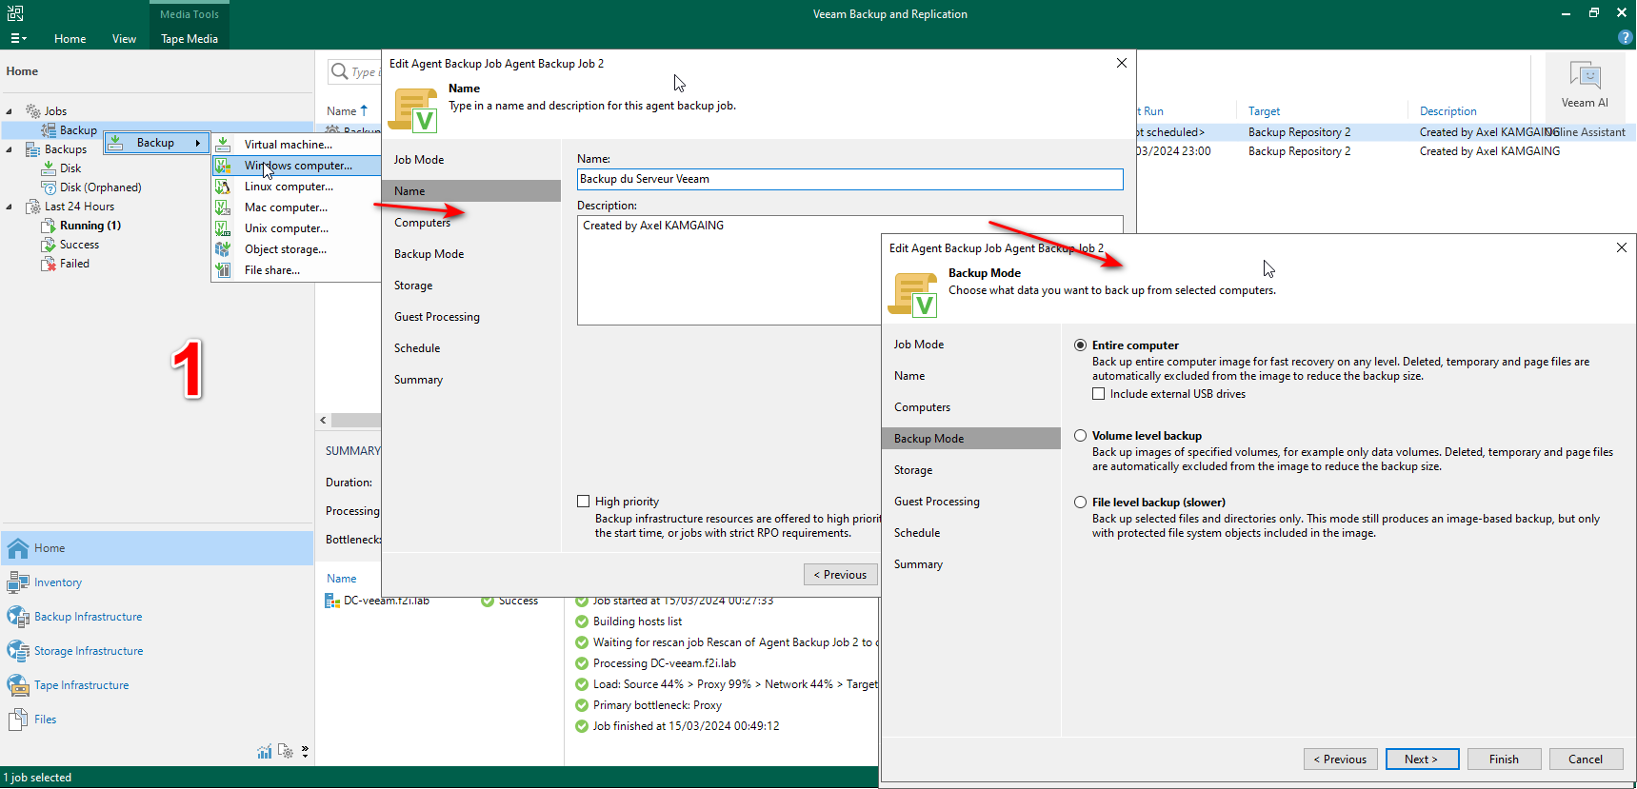Click the Home house icon in sidebar

pyautogui.click(x=18, y=548)
